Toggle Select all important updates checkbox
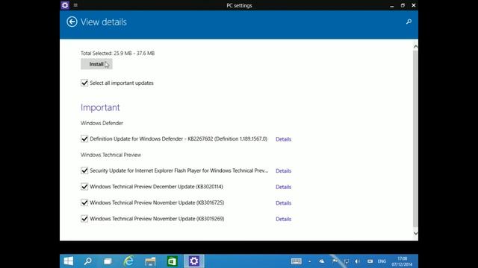478x268 pixels. click(x=84, y=83)
